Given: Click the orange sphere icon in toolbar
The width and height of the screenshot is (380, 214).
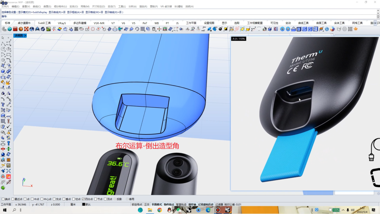Looking at the screenshot, I should click(x=21, y=29).
